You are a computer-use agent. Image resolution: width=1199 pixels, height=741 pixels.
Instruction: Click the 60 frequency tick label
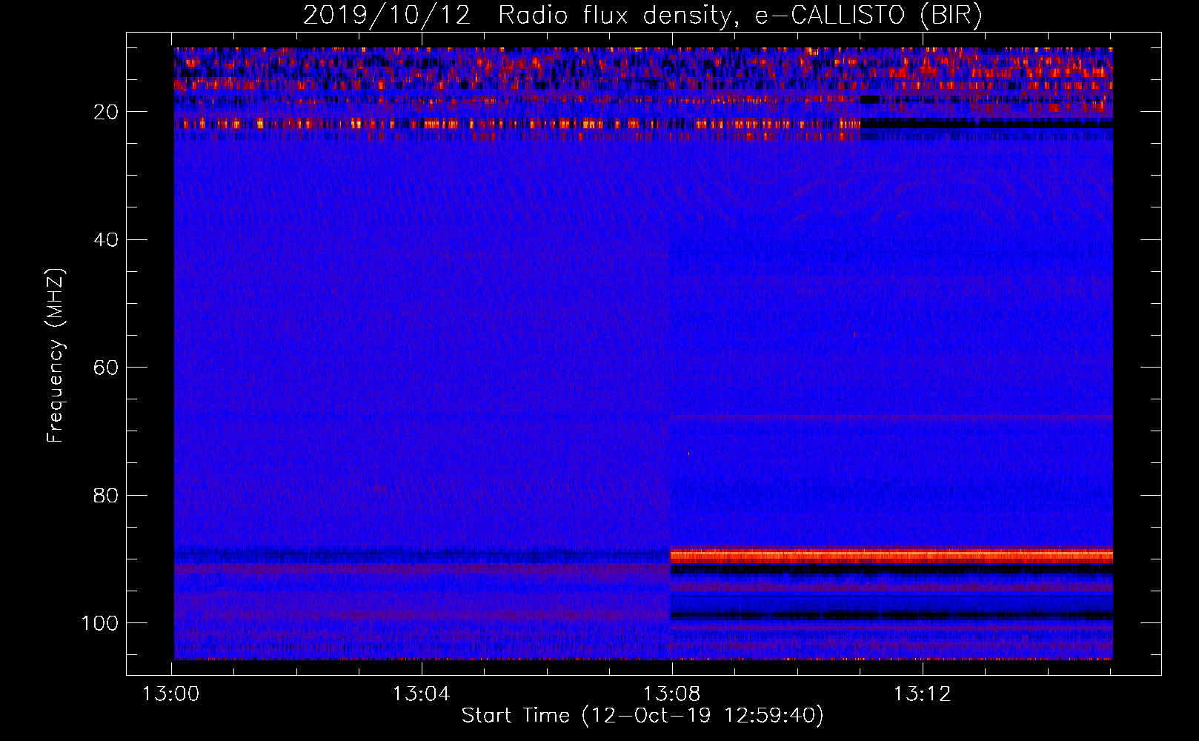(x=107, y=368)
